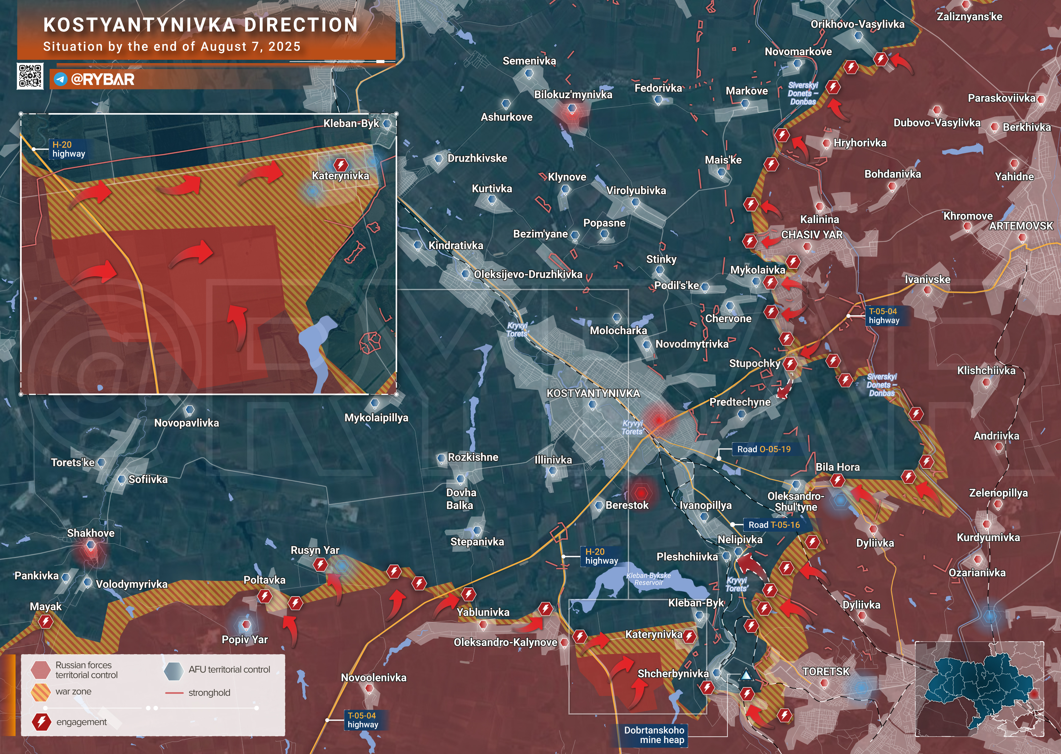Click the Semenivka settlement marker

point(529,74)
